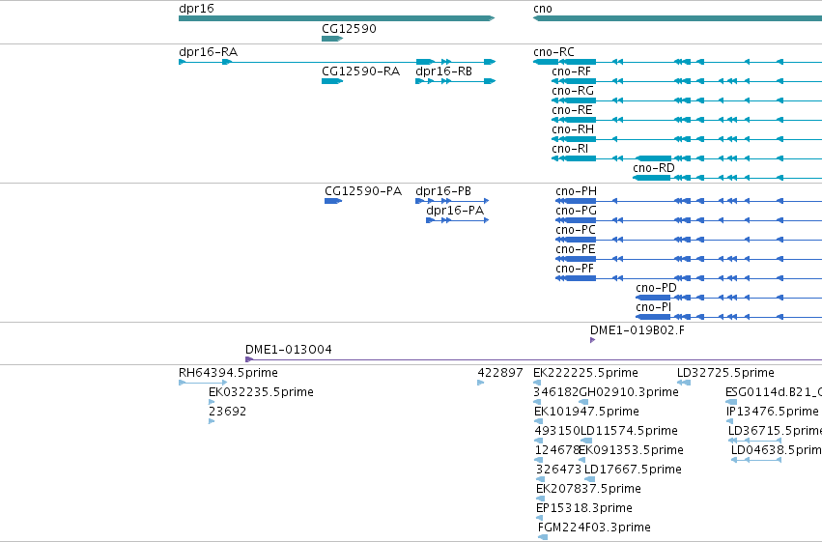
Task: Select the cno-RH transcript label
Action: click(x=573, y=129)
